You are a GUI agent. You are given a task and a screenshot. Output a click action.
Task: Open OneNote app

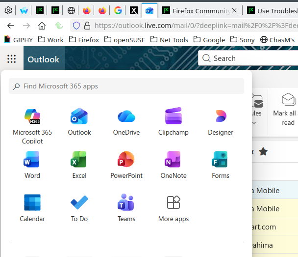pos(174,165)
